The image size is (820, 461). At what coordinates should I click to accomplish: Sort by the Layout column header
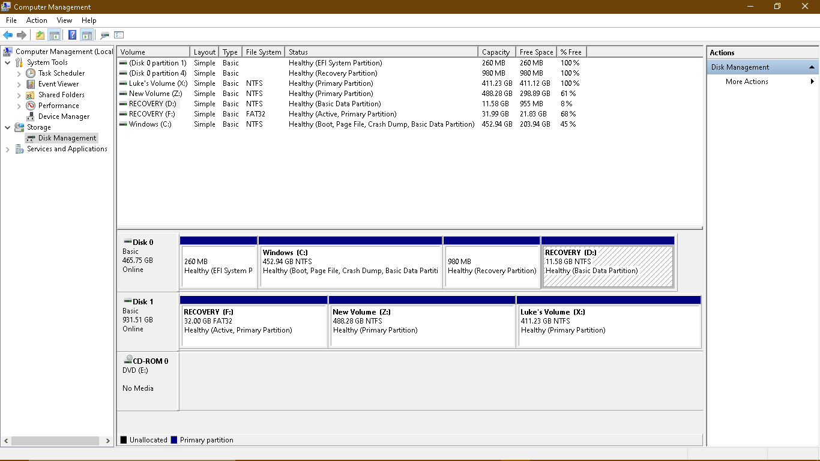pyautogui.click(x=205, y=52)
